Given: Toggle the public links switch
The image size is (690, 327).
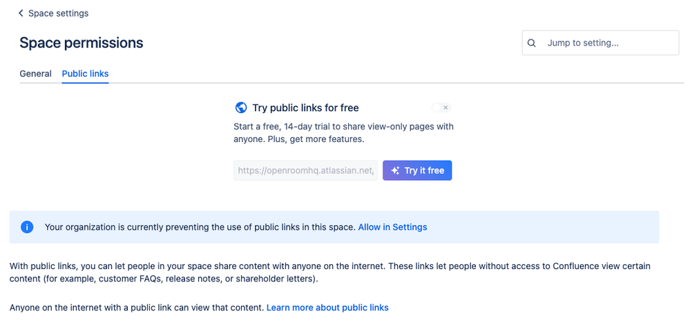Looking at the screenshot, I should pos(441,108).
